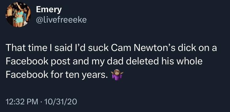
Task: Click the shrugging woman emoji
Action: pos(117,75)
